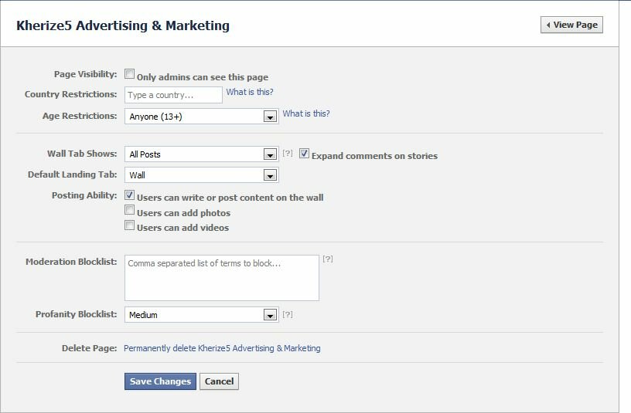Click the View Page button

click(571, 25)
